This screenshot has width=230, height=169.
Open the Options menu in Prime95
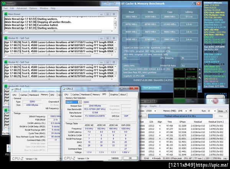pos(33,8)
